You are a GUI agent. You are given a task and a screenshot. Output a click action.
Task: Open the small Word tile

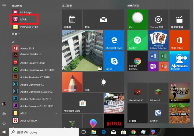coord(153,56)
